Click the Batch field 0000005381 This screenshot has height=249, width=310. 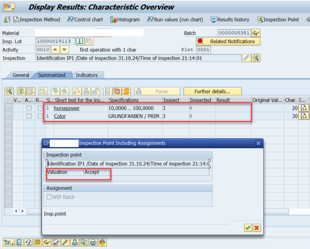234,33
